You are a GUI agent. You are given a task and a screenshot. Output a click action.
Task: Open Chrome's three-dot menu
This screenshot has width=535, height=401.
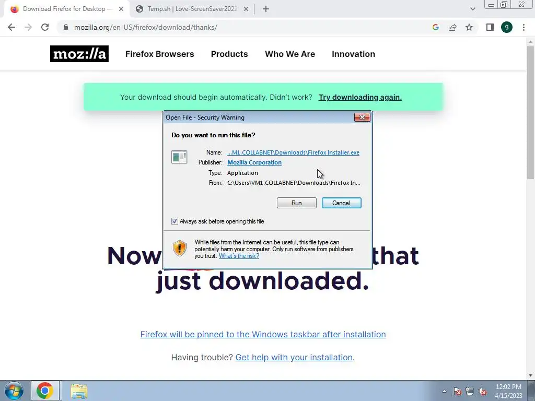(x=524, y=27)
